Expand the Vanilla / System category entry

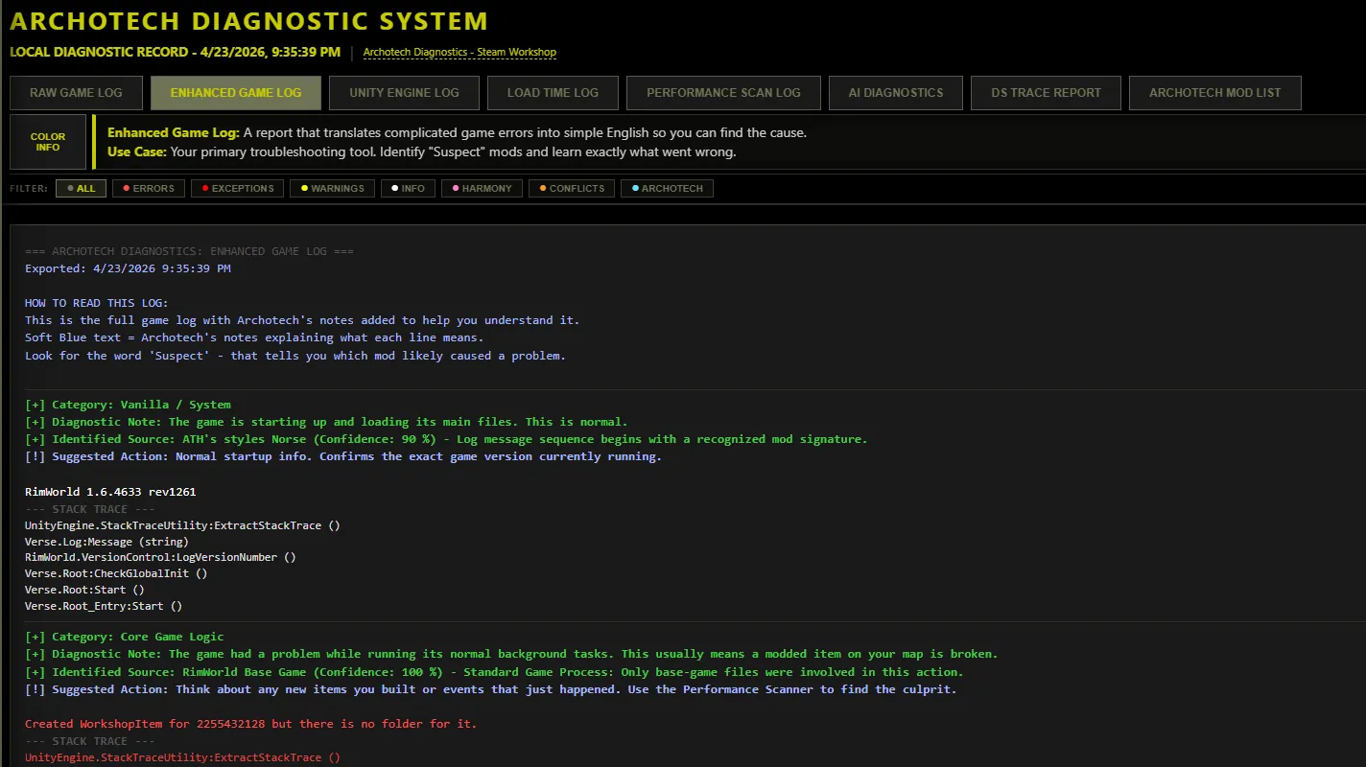pyautogui.click(x=35, y=405)
